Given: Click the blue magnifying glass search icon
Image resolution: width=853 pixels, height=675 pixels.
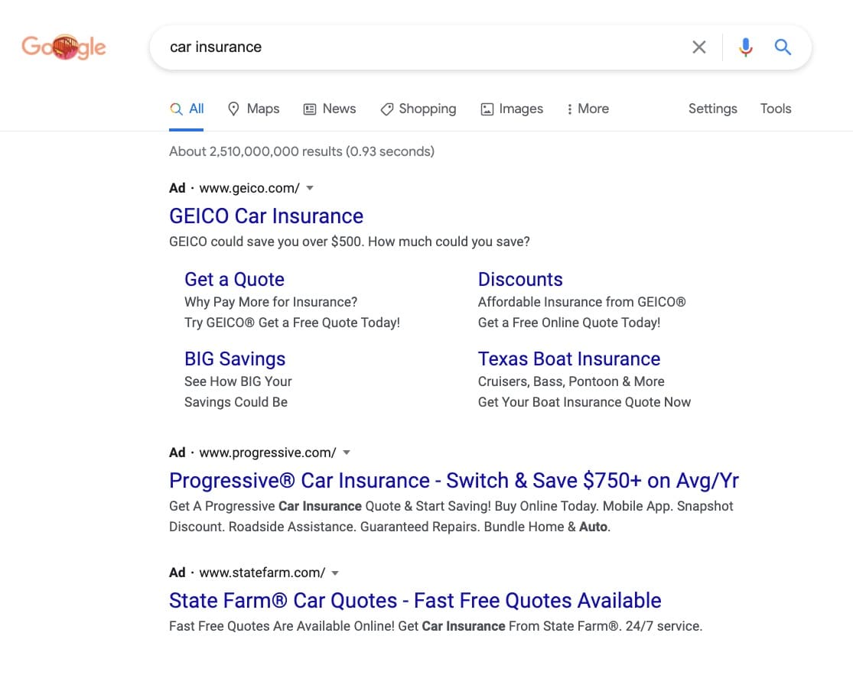Looking at the screenshot, I should point(782,47).
